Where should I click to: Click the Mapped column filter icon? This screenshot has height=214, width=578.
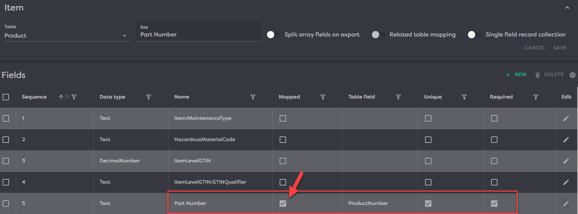(x=323, y=97)
